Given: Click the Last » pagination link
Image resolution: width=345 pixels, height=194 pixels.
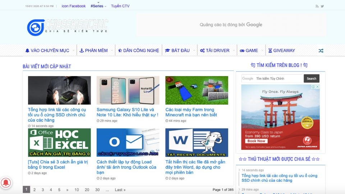Looking at the screenshot, I should 120,190.
